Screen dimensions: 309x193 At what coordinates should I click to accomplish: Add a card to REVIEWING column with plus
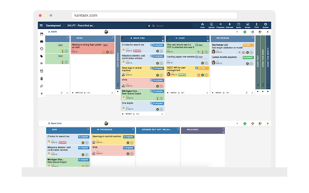[252, 93]
